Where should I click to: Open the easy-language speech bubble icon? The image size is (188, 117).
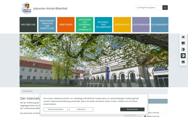(x=183, y=43)
